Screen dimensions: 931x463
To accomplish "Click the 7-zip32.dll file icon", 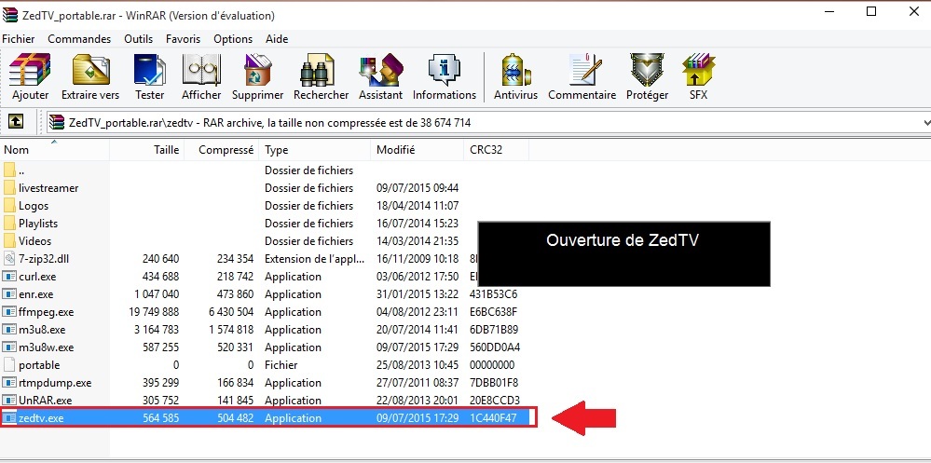I will (x=9, y=258).
